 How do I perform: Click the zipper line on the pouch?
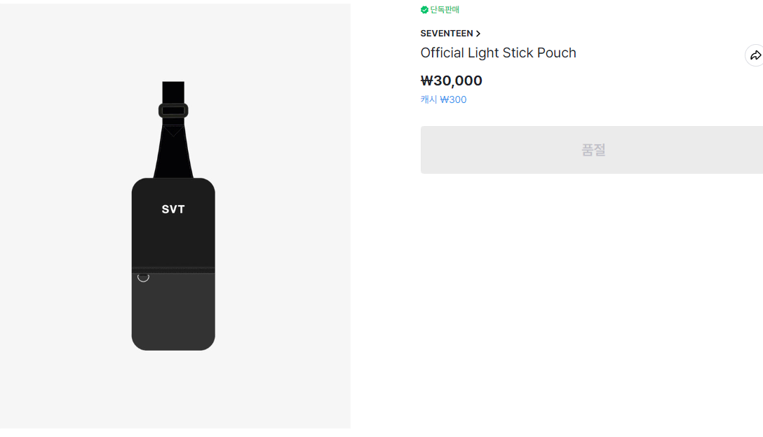click(173, 269)
